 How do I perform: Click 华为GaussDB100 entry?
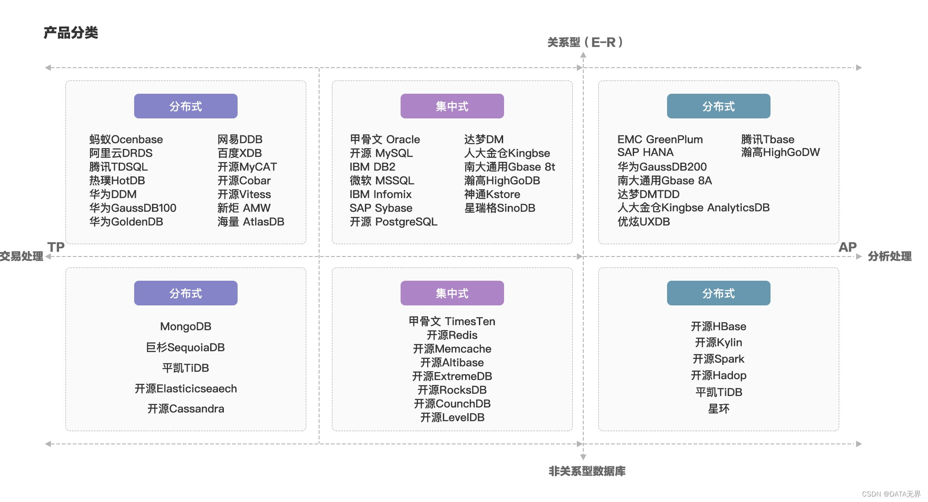[x=133, y=208]
